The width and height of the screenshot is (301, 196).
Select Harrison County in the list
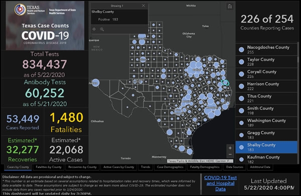point(266,86)
